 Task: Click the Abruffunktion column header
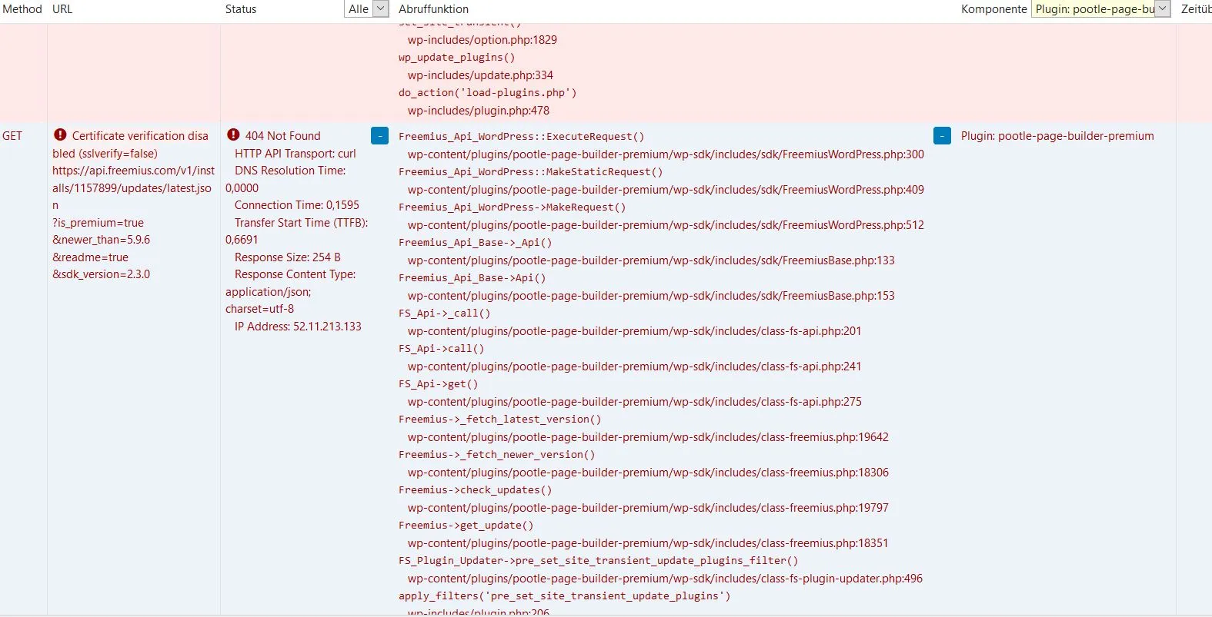(433, 9)
